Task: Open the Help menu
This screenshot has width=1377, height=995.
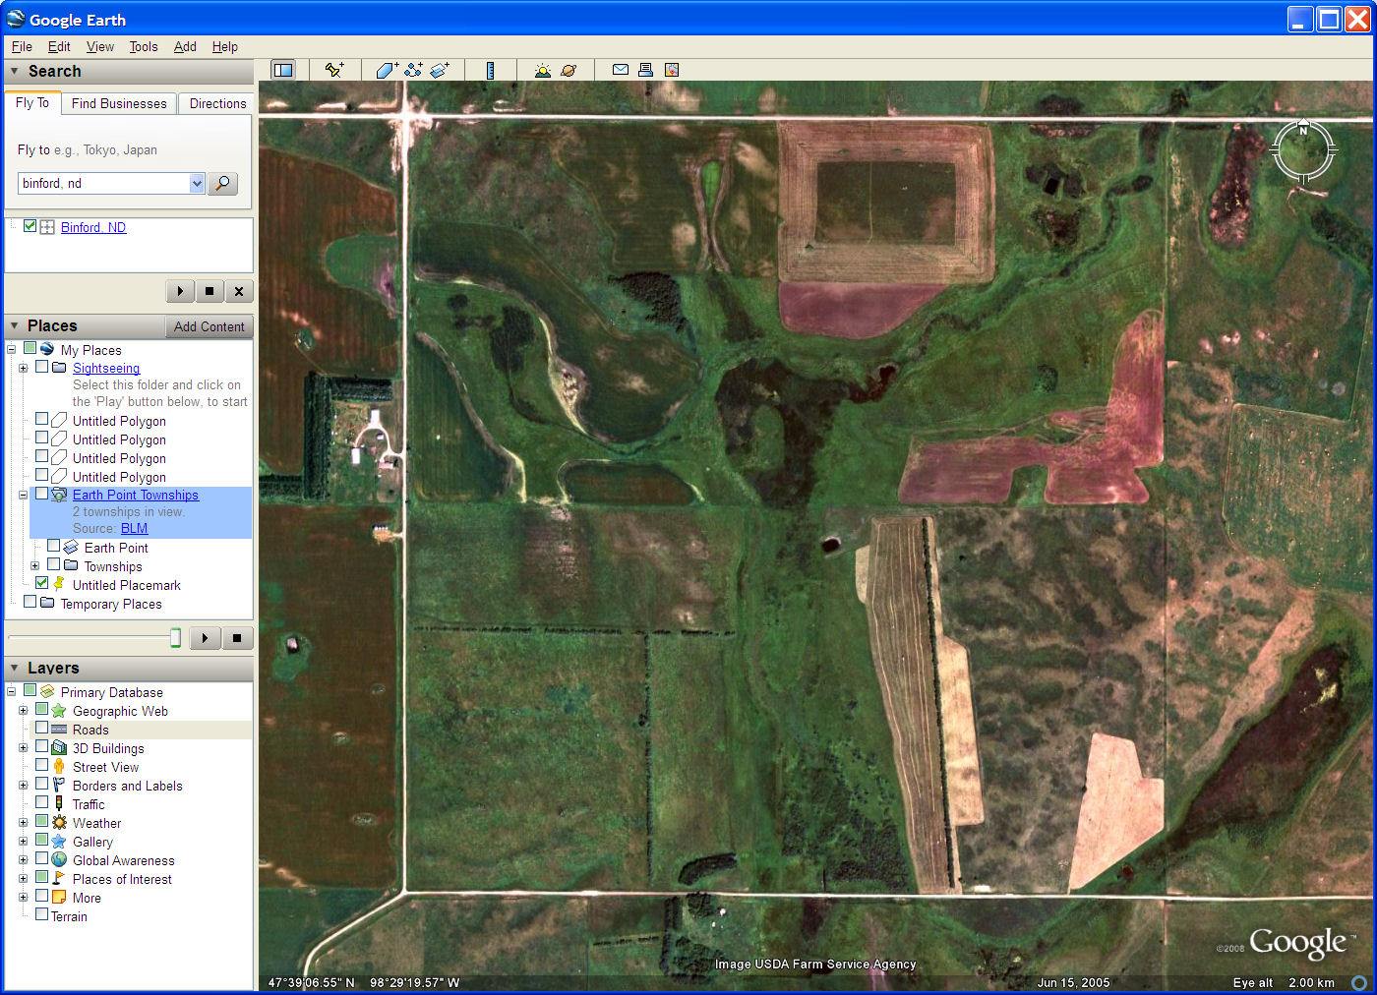Action: click(x=224, y=46)
